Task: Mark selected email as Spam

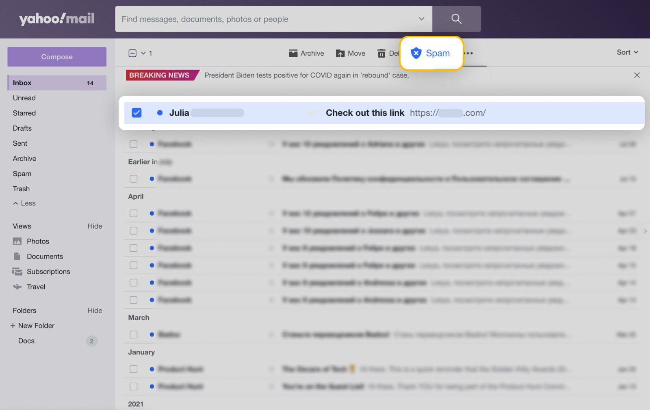Action: [x=431, y=53]
